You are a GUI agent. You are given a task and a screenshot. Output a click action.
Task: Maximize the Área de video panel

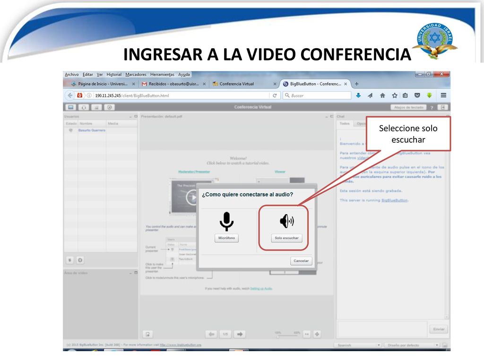coord(136,273)
